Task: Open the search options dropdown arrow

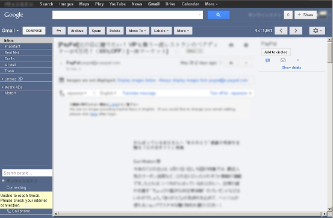Action: point(200,14)
